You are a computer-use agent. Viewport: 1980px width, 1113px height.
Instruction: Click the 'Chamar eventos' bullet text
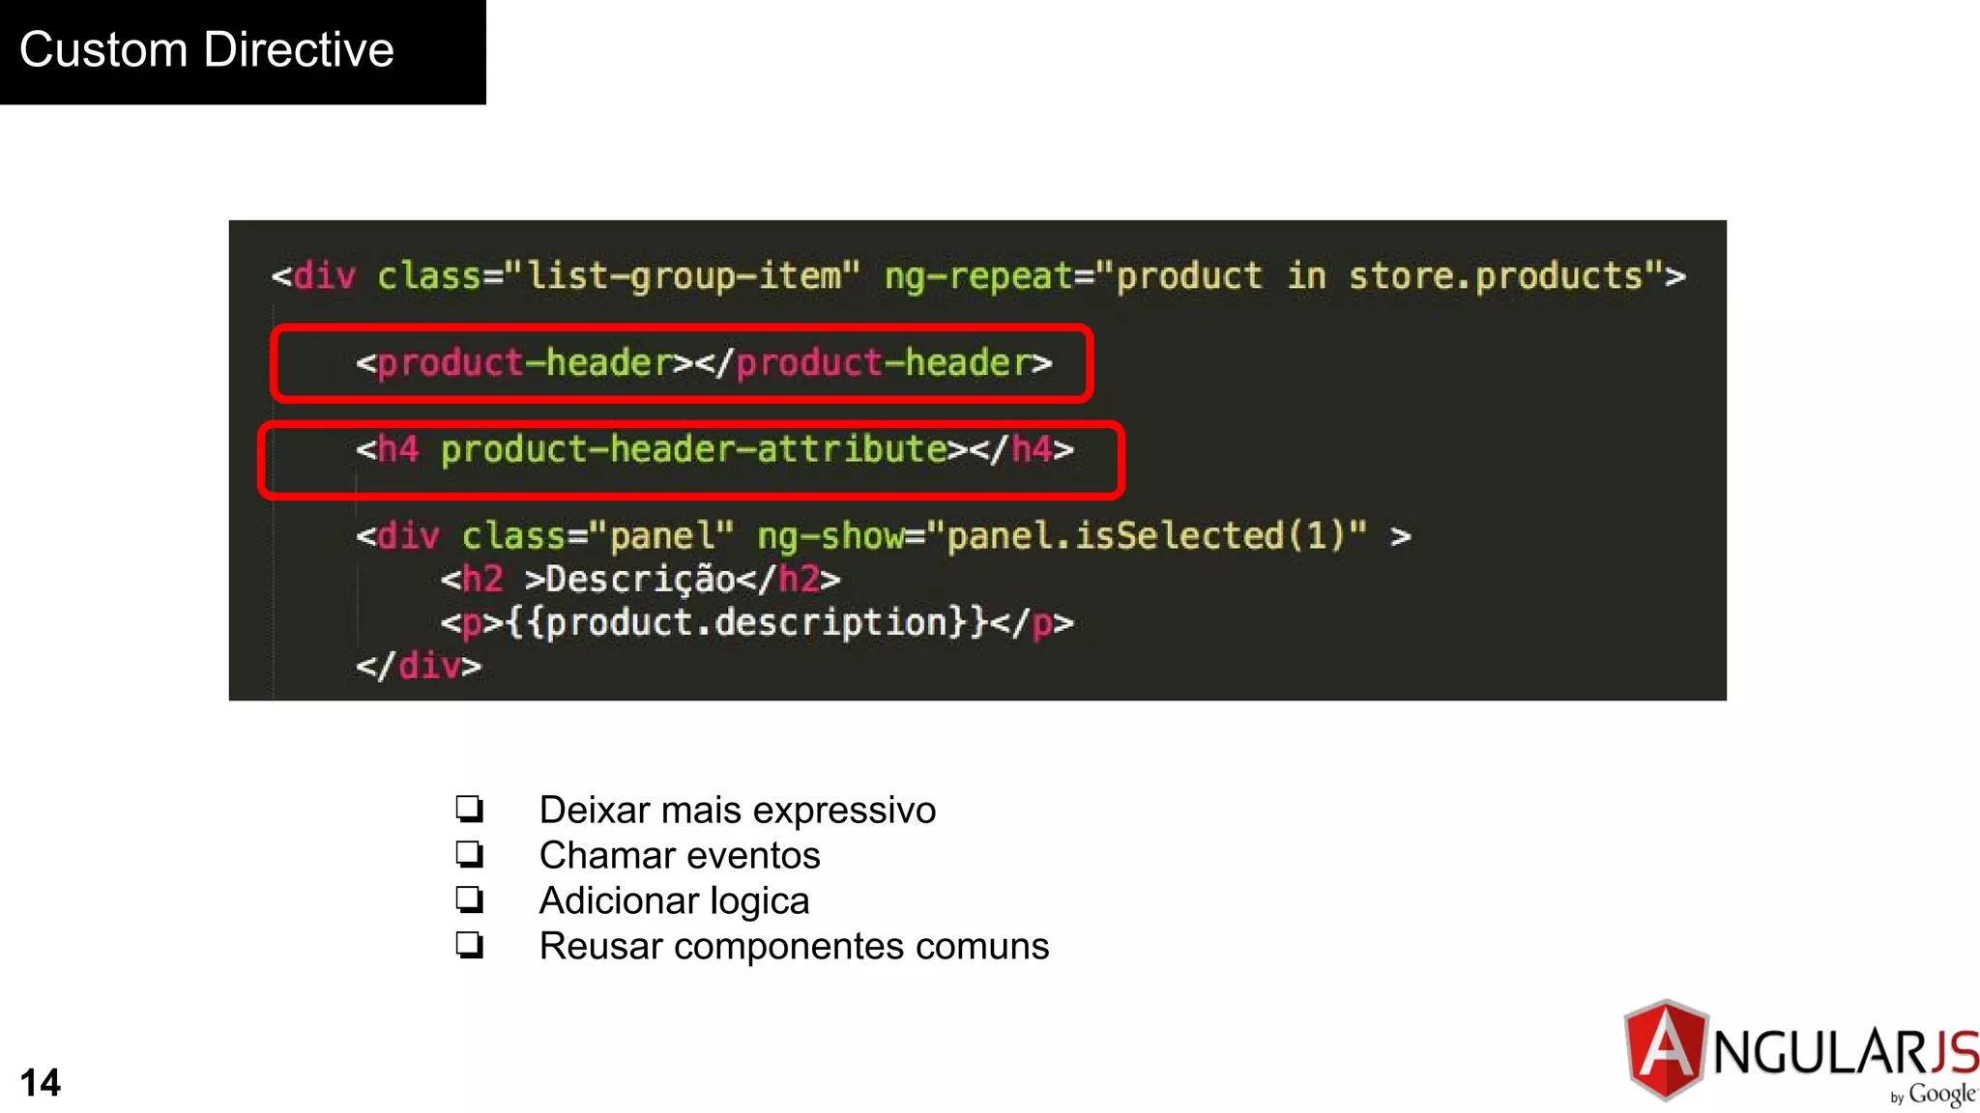pyautogui.click(x=680, y=855)
